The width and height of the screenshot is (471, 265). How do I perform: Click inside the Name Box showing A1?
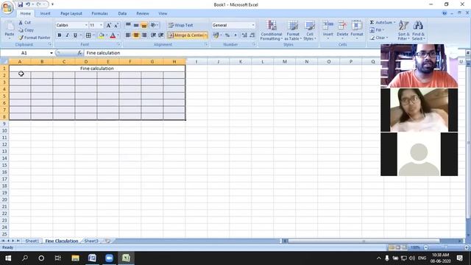pyautogui.click(x=24, y=53)
